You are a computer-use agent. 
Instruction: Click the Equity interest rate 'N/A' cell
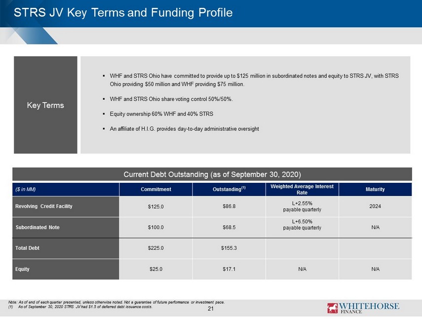click(x=302, y=269)
